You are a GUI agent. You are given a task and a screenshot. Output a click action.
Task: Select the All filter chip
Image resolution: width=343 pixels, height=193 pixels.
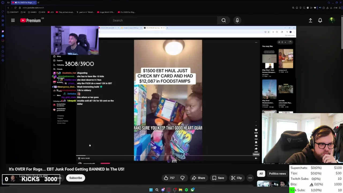pos(261,173)
